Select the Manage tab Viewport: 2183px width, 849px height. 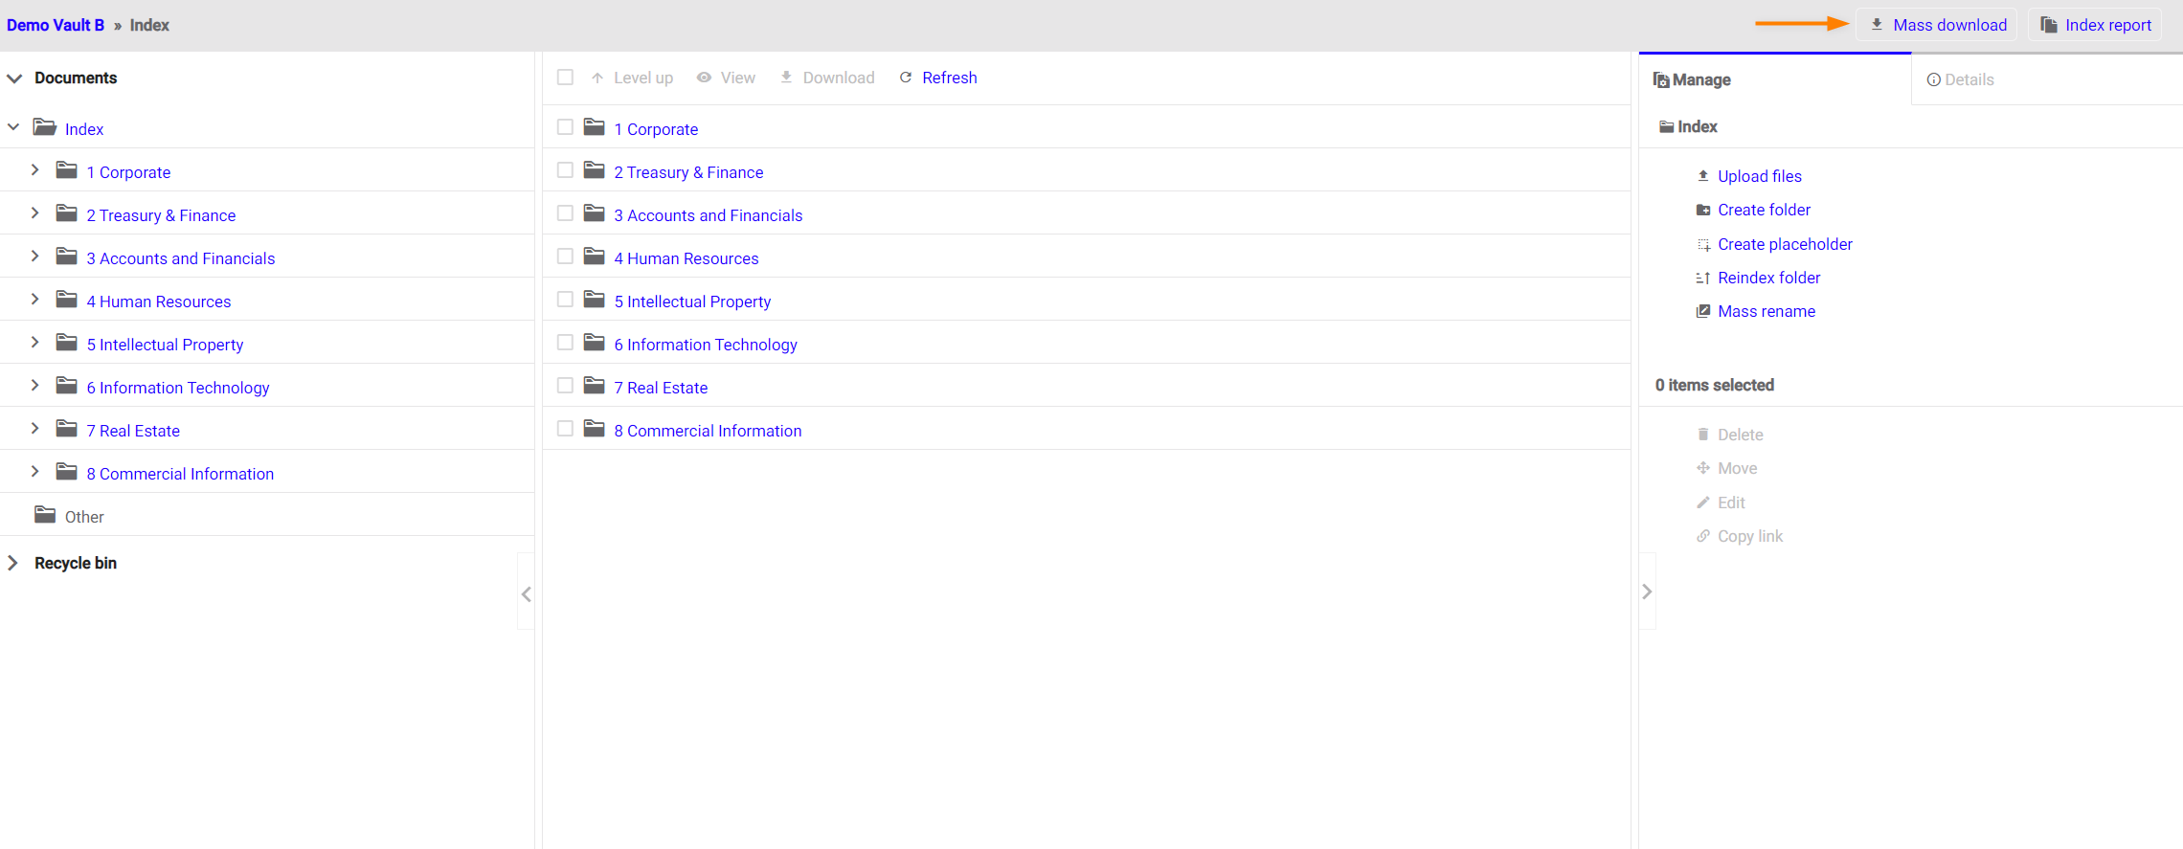[x=1692, y=79]
